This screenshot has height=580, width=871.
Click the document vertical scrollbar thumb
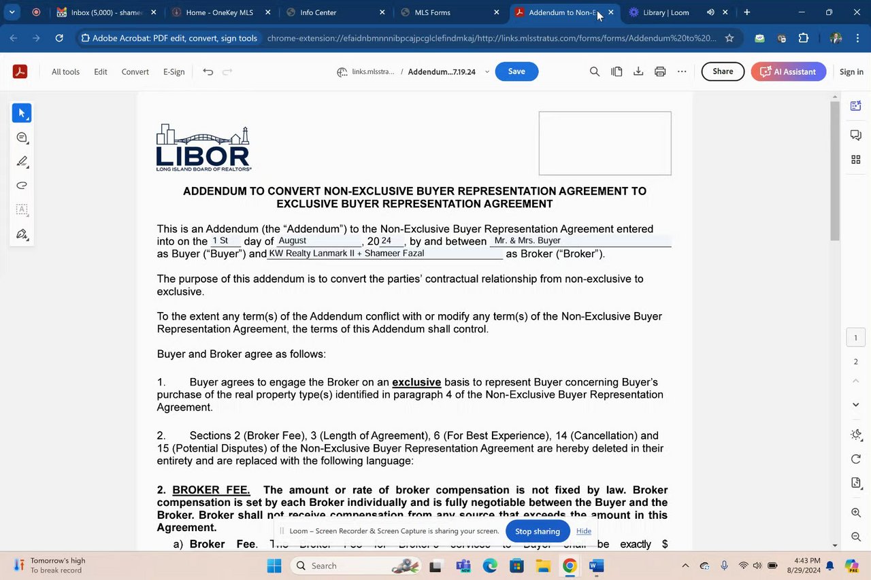835,170
